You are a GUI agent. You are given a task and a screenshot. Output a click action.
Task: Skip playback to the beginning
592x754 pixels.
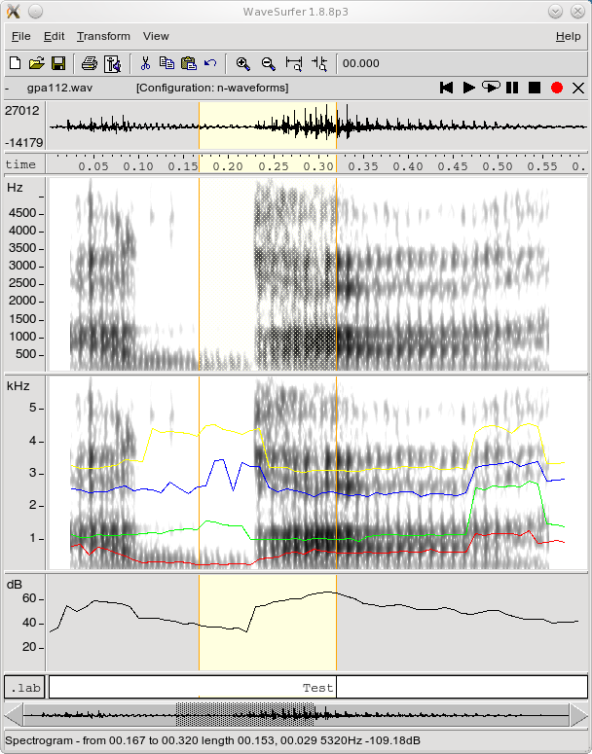pos(447,88)
